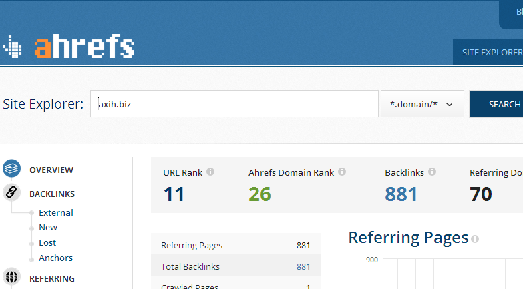Open the SITE EXPLORER tab
This screenshot has height=289, width=523.
tap(488, 52)
